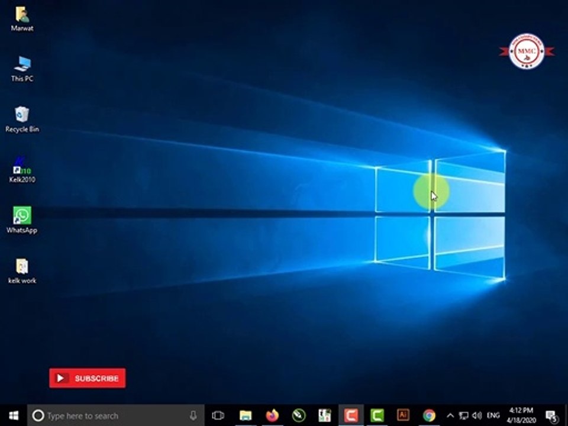Click the ENG language indicator
The height and width of the screenshot is (426, 568).
click(493, 415)
